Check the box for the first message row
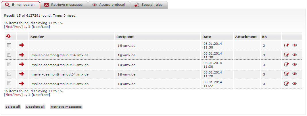 (9, 45)
